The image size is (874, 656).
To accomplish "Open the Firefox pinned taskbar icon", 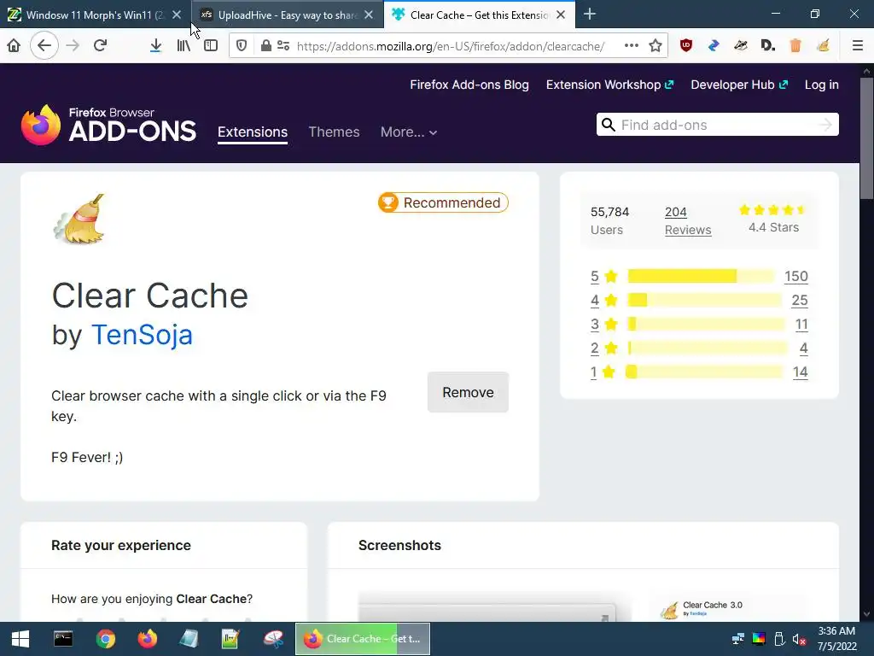I will 148,639.
